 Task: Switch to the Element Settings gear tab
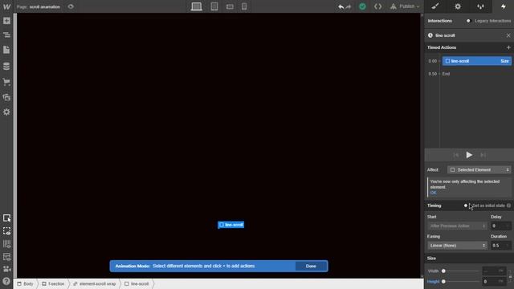pyautogui.click(x=458, y=6)
